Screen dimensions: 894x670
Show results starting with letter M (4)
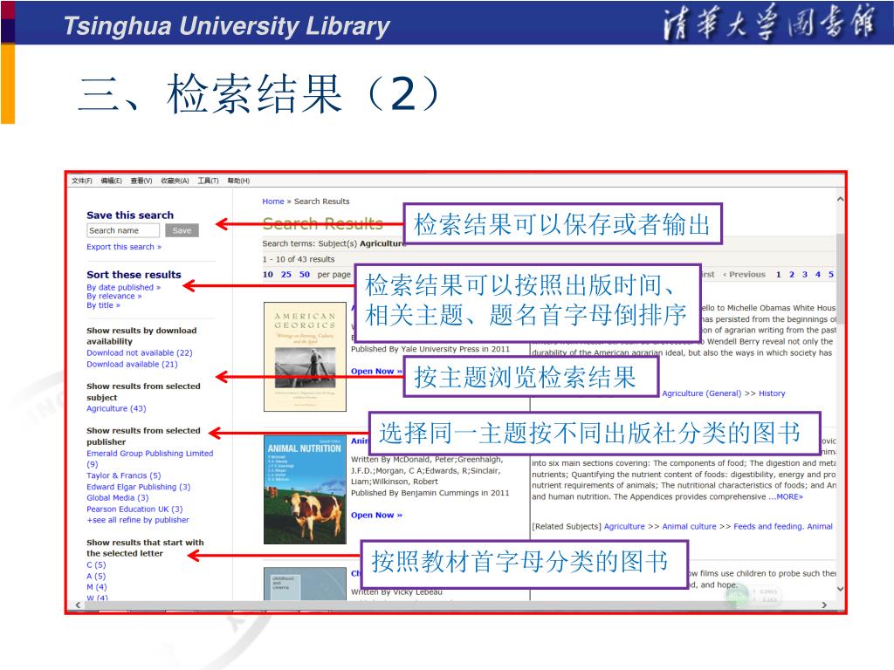coord(97,587)
